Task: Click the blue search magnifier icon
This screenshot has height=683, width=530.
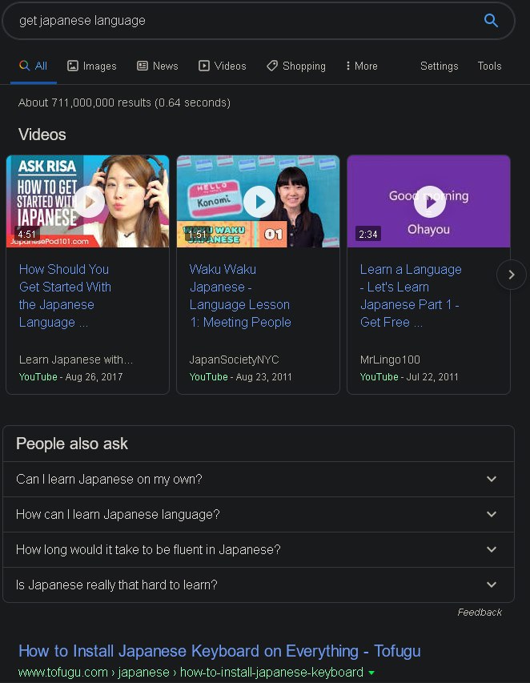Action: (x=491, y=21)
